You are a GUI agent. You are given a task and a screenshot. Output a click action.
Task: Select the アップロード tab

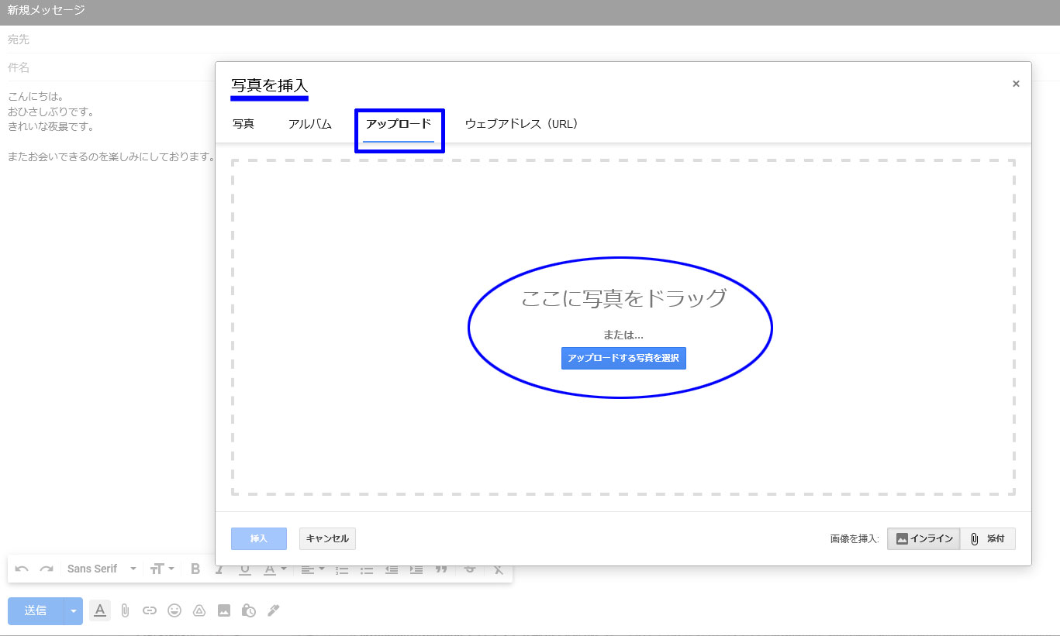(399, 124)
